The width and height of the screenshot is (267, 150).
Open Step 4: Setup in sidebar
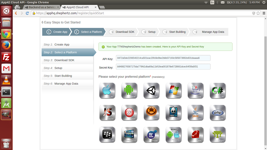click(x=68, y=68)
